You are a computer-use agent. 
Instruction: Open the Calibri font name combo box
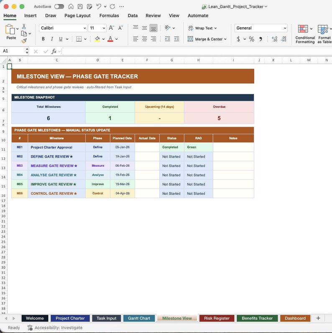tap(63, 28)
